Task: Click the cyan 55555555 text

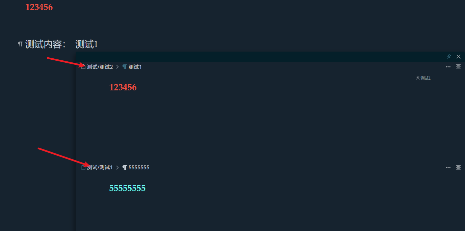Action: click(127, 188)
